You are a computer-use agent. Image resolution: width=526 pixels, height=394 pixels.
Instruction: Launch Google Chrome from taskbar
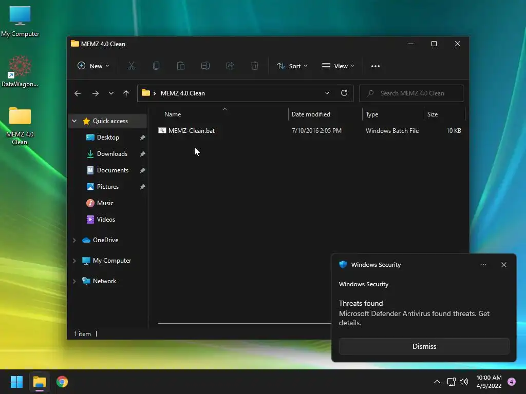[62, 382]
